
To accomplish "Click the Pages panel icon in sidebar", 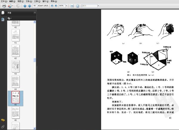I will pos(3,13).
